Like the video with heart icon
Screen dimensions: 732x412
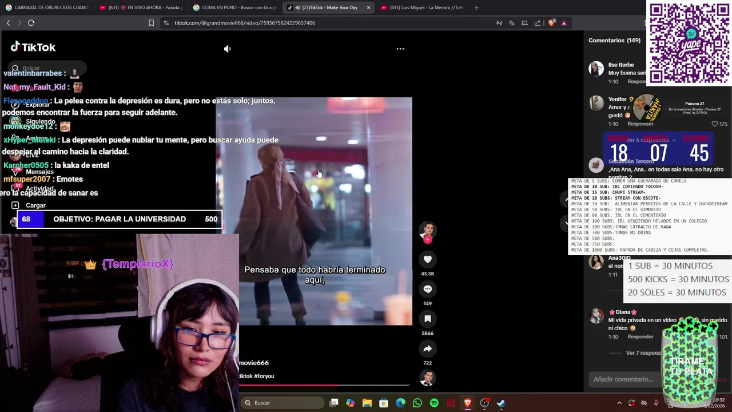tap(428, 259)
